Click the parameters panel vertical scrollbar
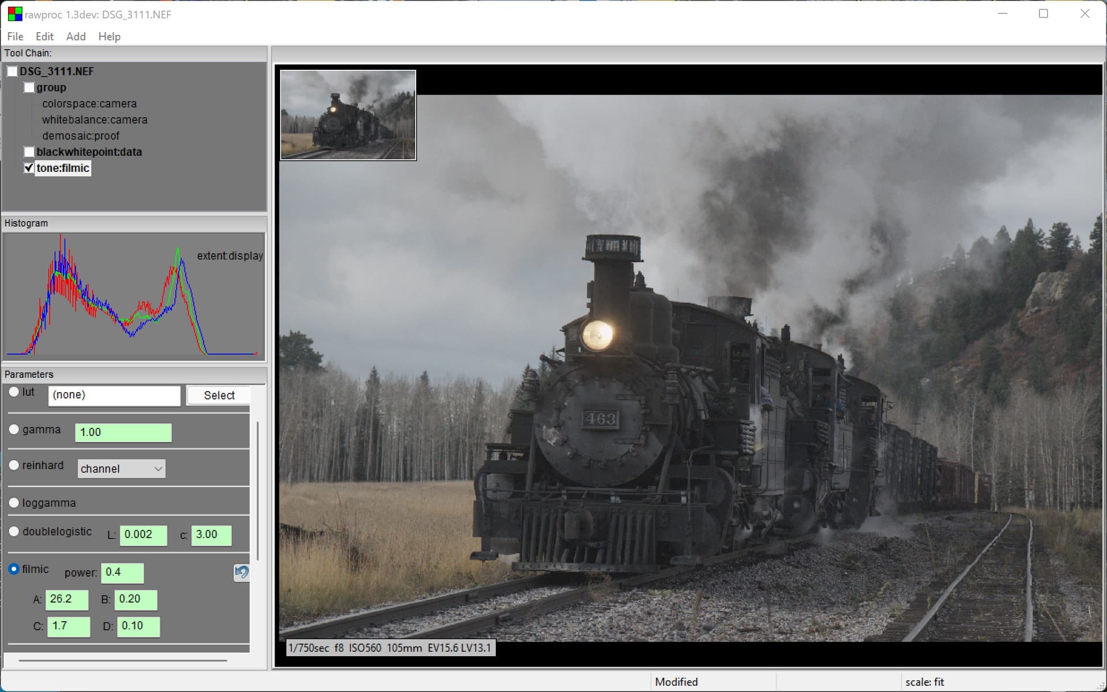 coord(258,490)
